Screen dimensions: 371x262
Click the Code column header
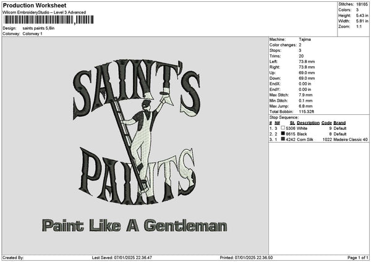coord(326,122)
